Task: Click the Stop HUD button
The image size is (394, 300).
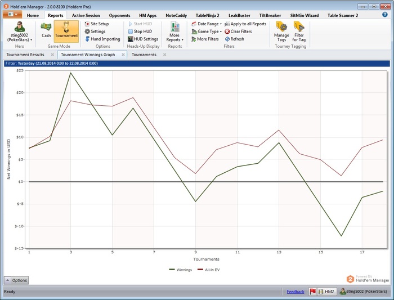Action: tap(140, 32)
